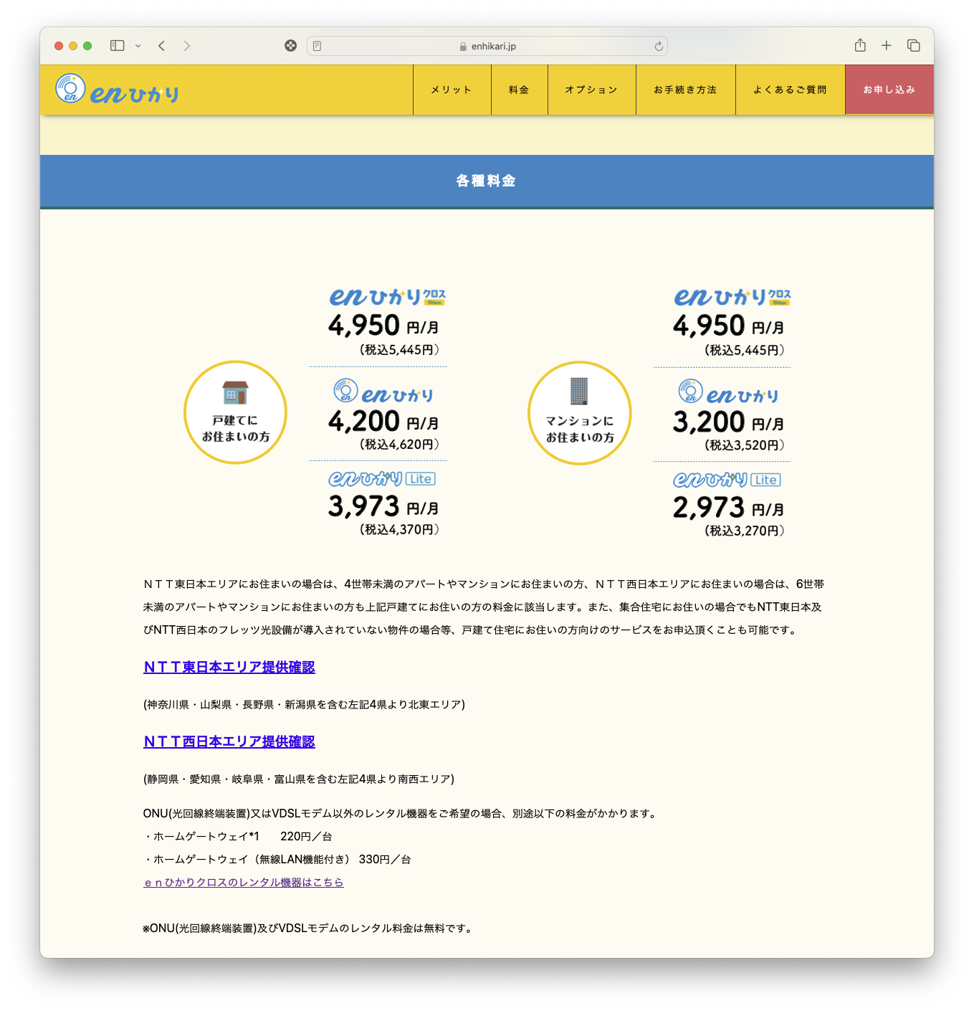Show the tab overview icon
Screen dimensions: 974x1011
[x=914, y=46]
